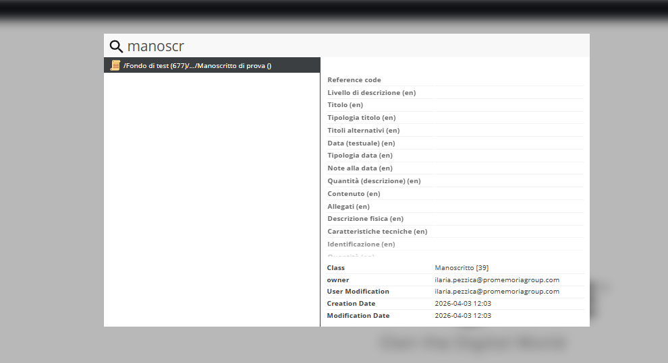Focus the search field containing 'manoscr'
The image size is (668, 363).
351,46
